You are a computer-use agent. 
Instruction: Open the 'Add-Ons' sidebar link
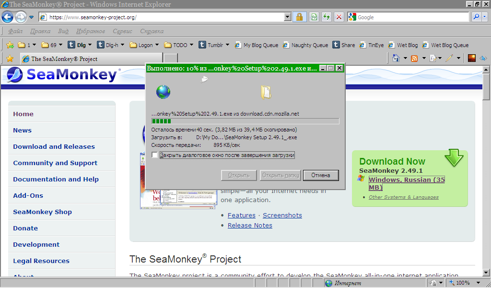coord(28,195)
